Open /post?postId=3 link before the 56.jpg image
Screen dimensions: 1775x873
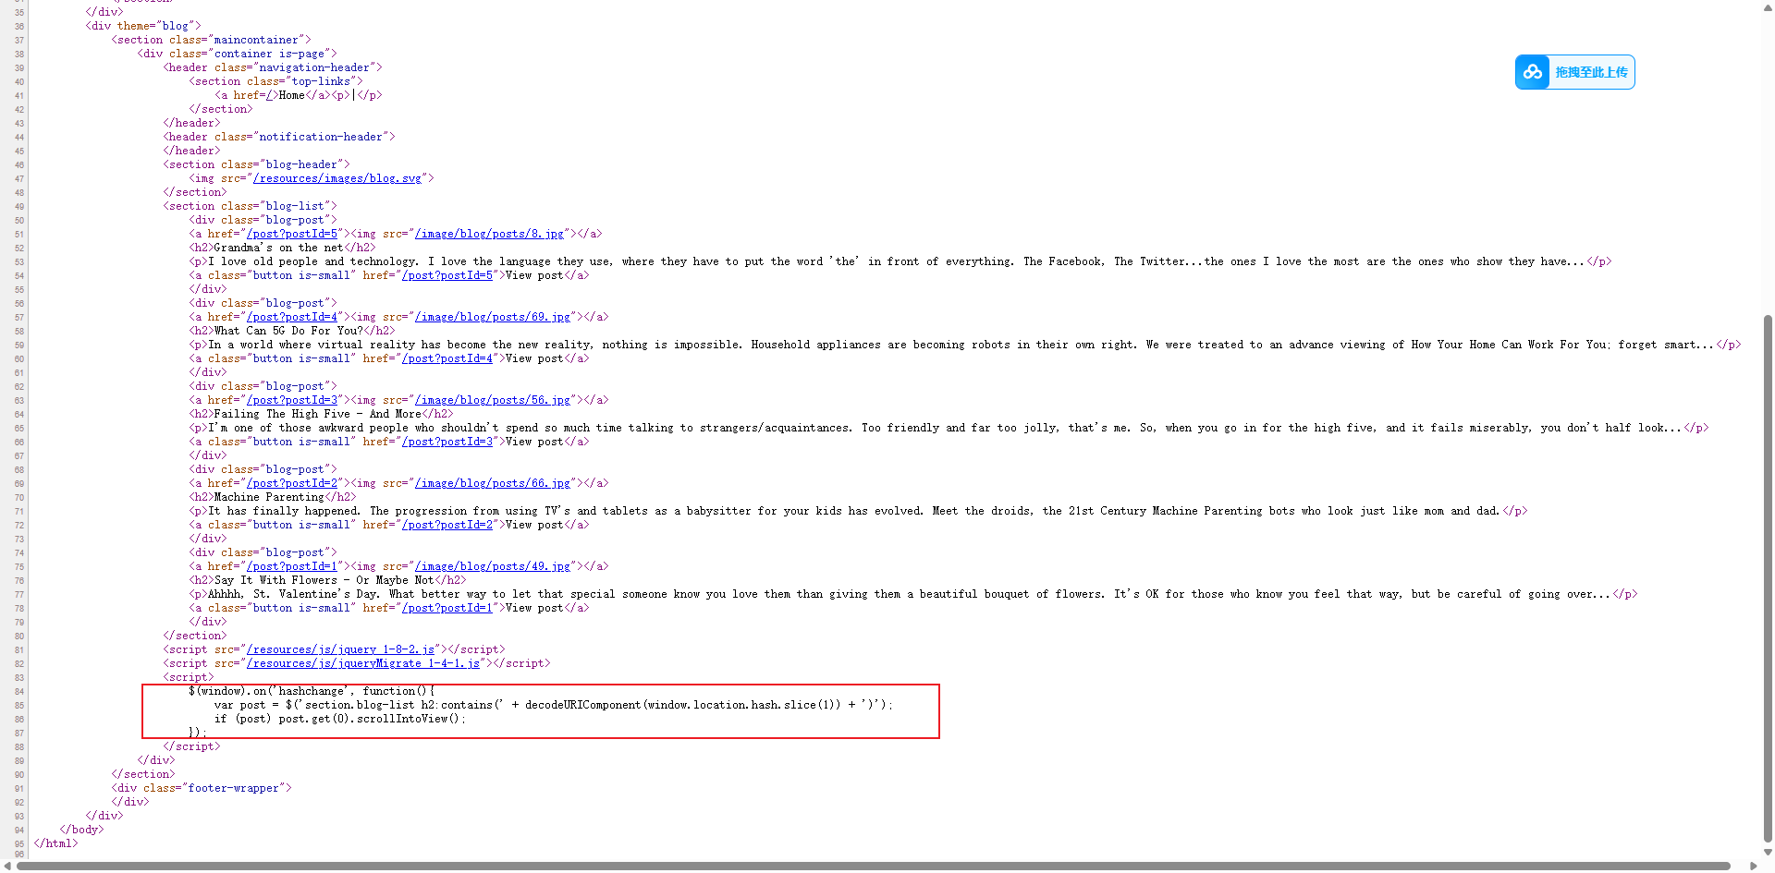pos(292,400)
